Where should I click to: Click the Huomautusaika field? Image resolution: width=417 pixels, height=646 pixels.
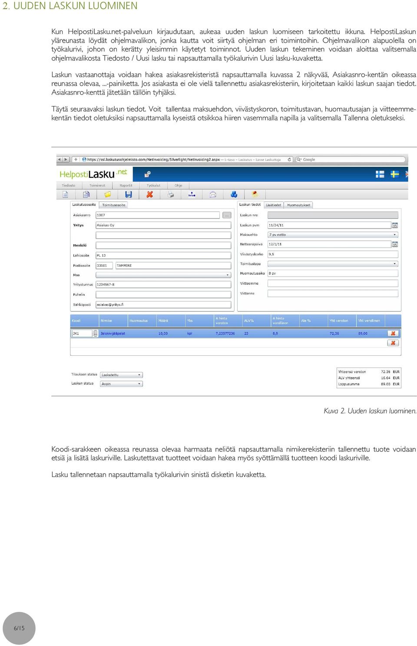pyautogui.click(x=333, y=273)
